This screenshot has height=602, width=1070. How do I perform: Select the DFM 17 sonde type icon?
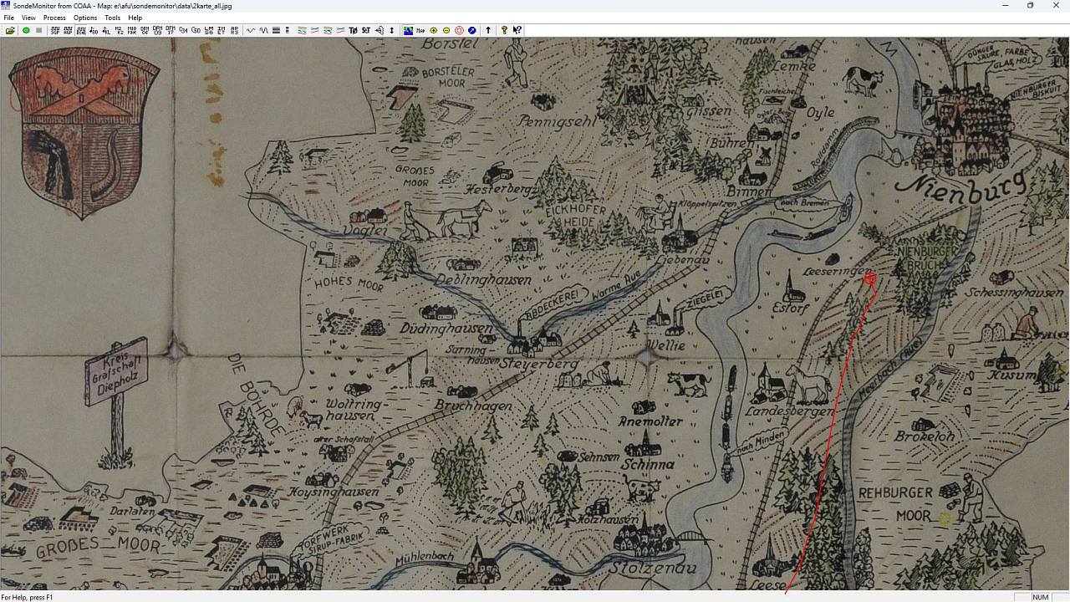click(170, 30)
